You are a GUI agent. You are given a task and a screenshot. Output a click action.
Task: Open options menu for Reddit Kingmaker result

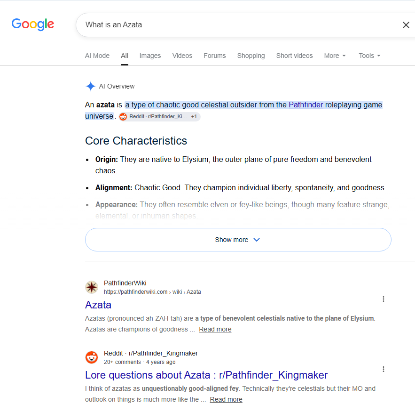383,369
